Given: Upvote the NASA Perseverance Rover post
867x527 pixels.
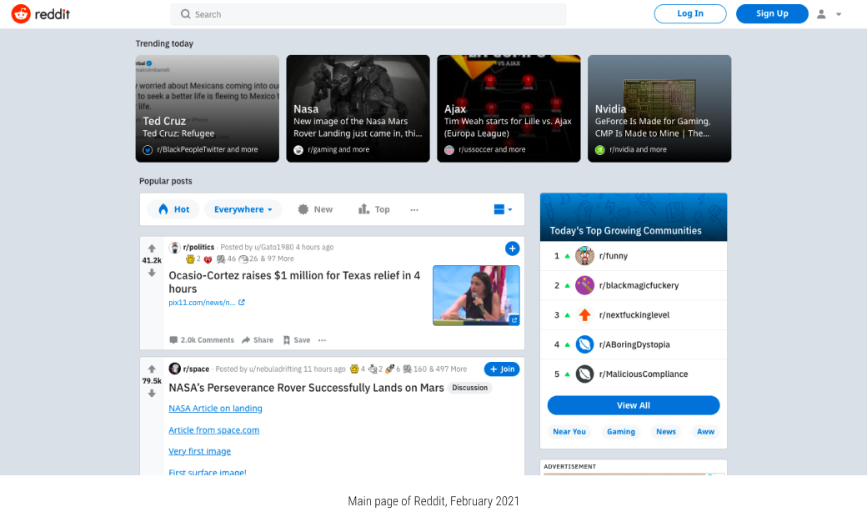Looking at the screenshot, I should pos(152,369).
